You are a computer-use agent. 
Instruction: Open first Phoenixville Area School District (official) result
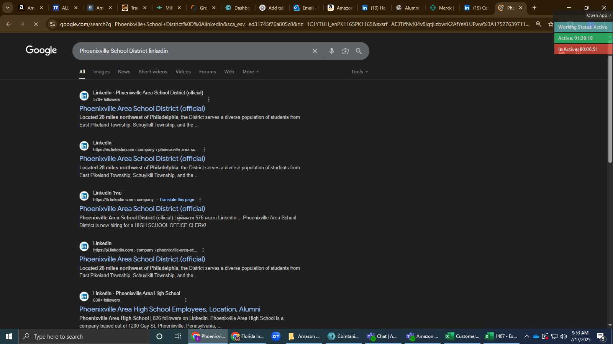click(142, 109)
